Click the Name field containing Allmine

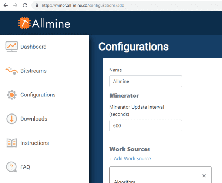(x=145, y=81)
